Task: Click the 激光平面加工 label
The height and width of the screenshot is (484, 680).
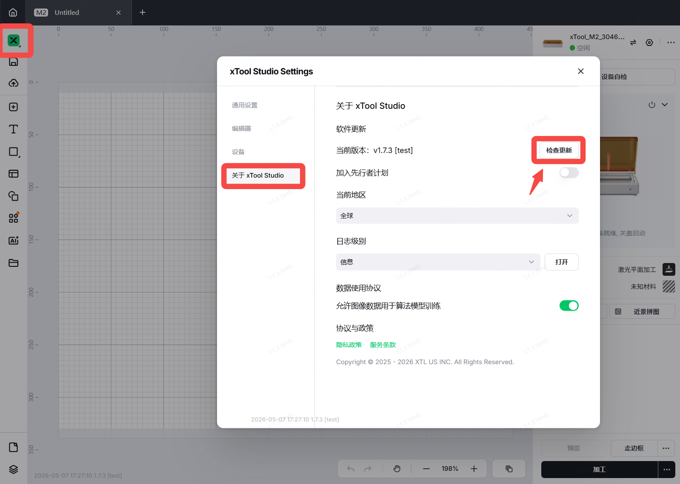Action: 637,270
